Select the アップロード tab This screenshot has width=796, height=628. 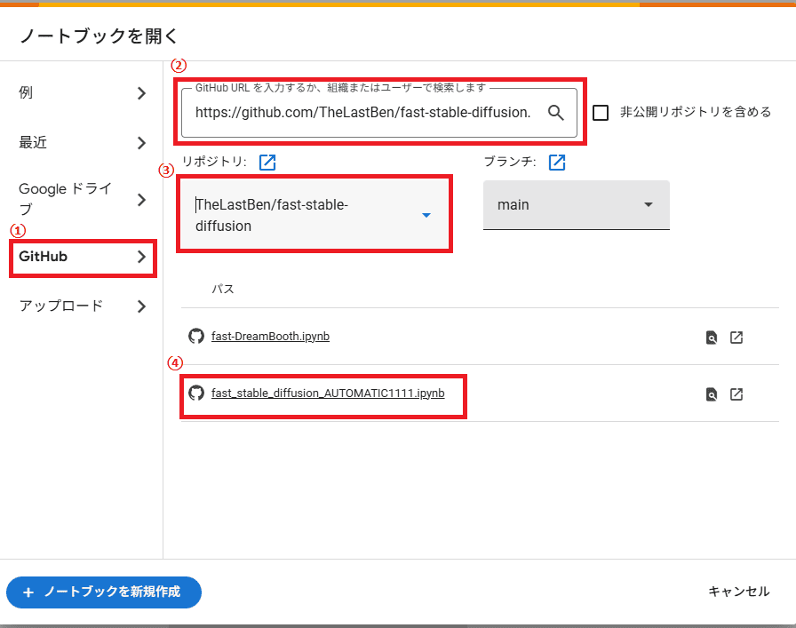81,306
